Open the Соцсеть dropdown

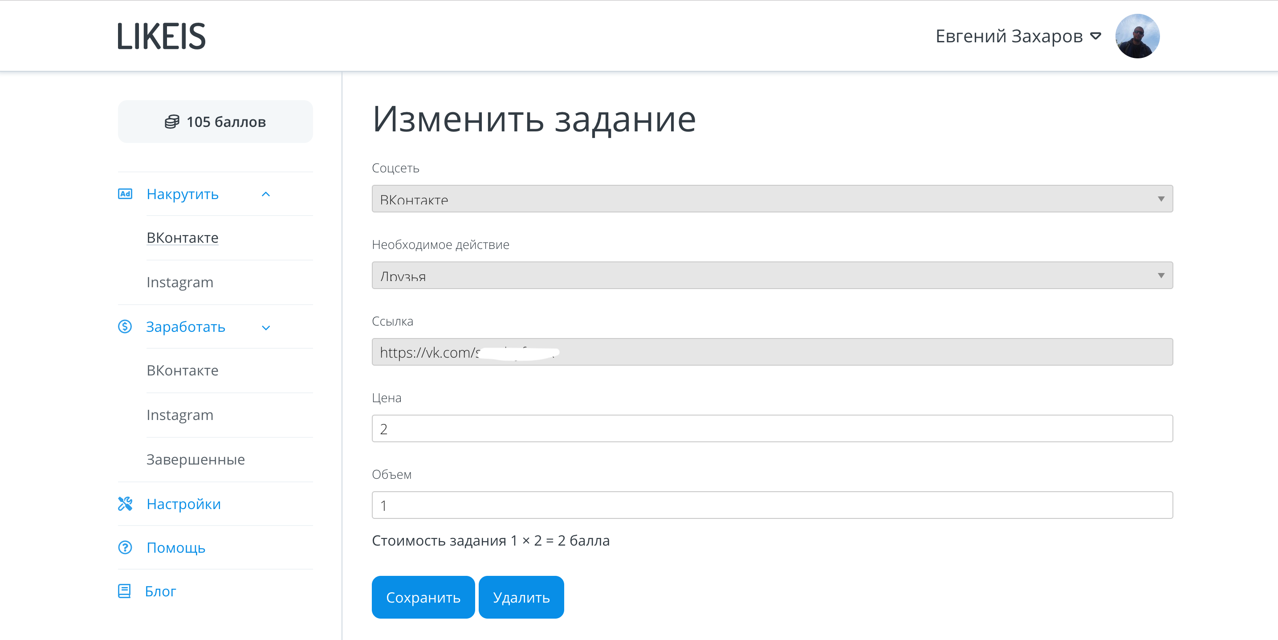tap(772, 199)
